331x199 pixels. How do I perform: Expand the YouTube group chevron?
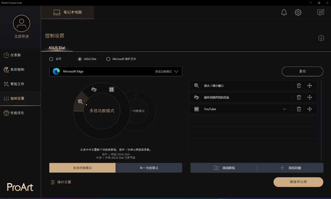coord(285,109)
